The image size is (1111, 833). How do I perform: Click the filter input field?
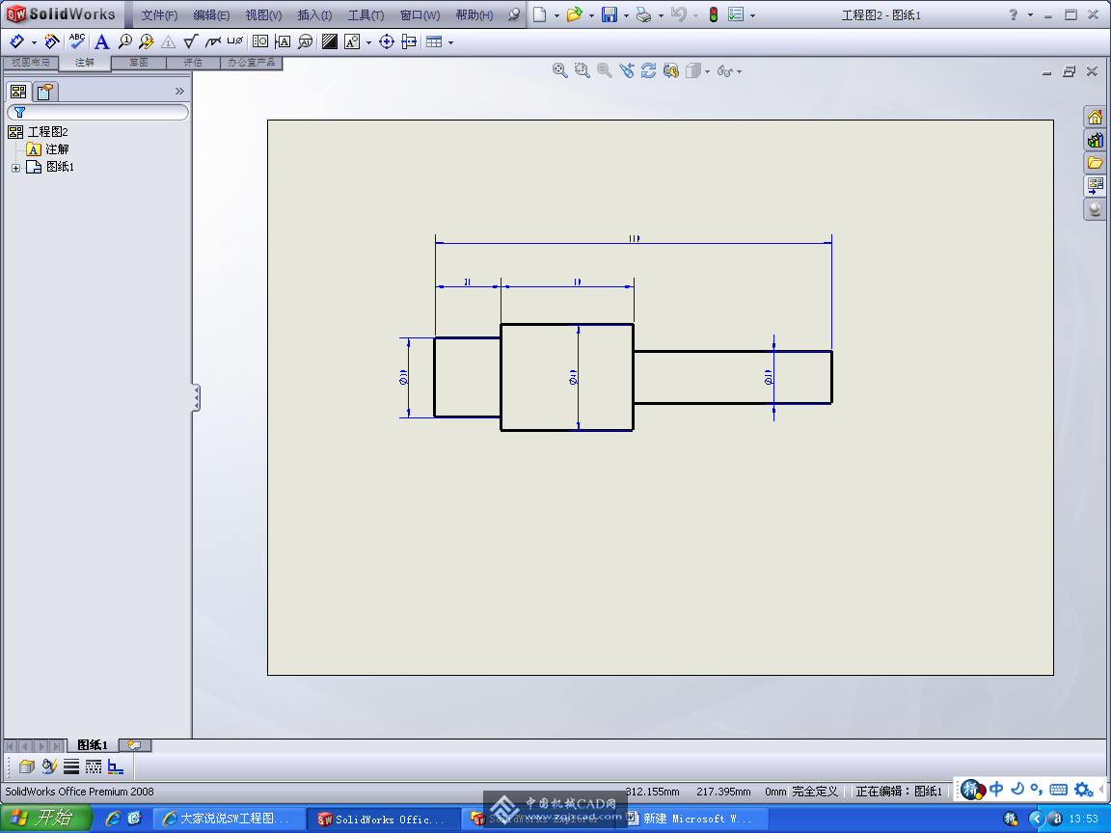pos(97,112)
